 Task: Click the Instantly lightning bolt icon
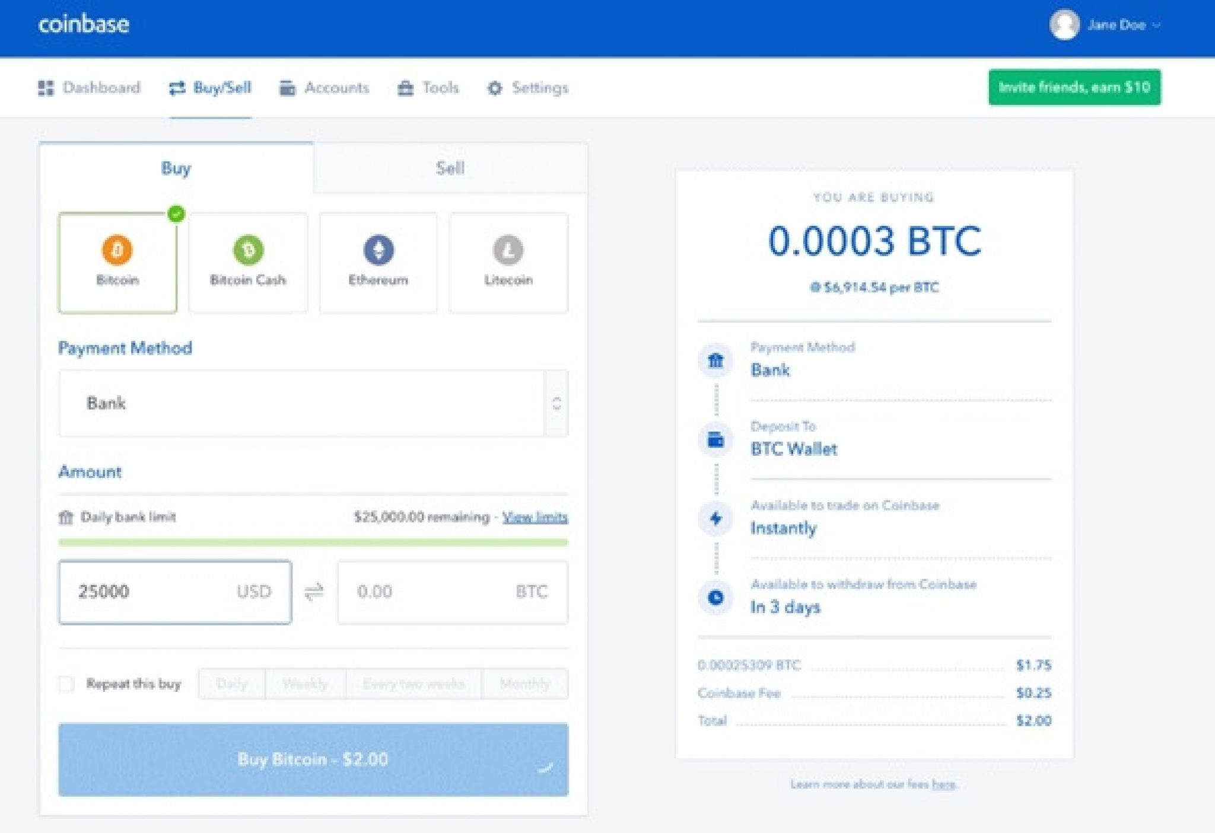point(716,519)
